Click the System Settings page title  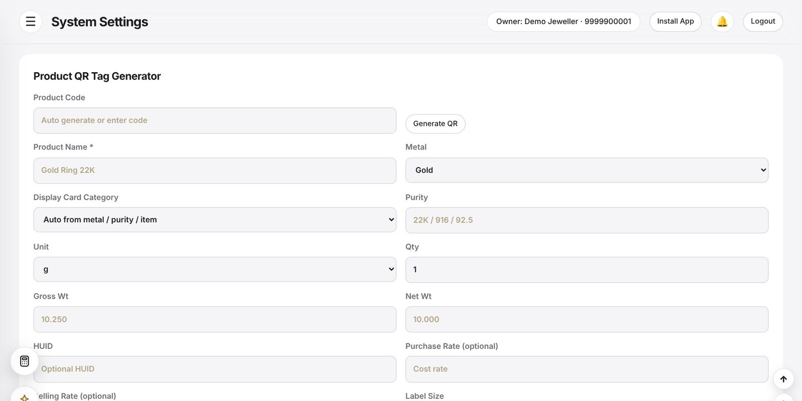click(x=100, y=22)
